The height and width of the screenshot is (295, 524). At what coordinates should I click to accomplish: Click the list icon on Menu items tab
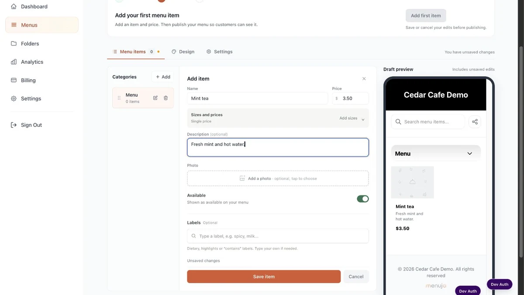[115, 52]
